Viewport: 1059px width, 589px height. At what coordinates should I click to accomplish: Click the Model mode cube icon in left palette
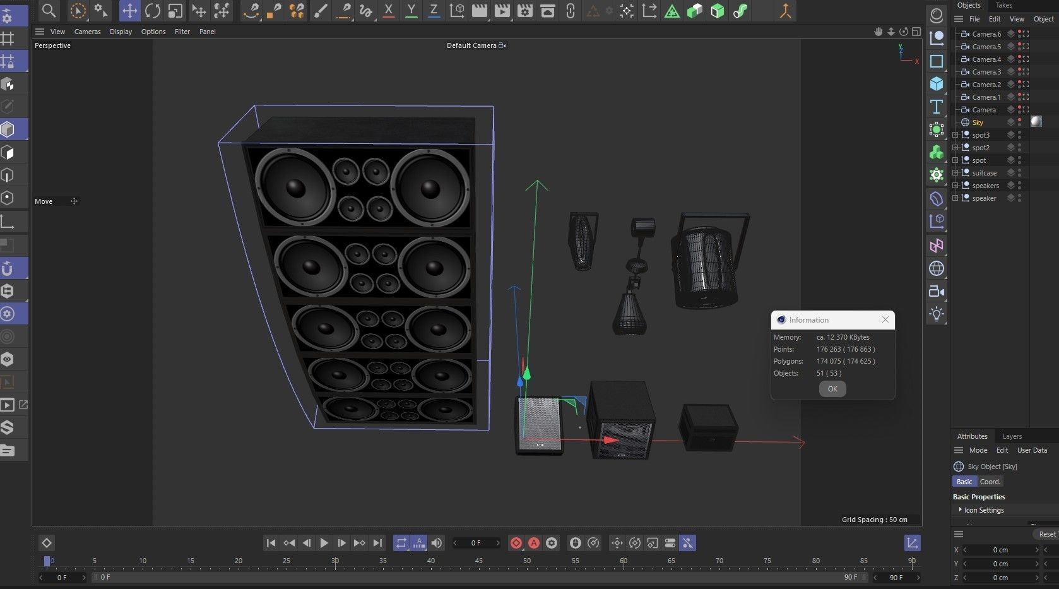[8, 129]
